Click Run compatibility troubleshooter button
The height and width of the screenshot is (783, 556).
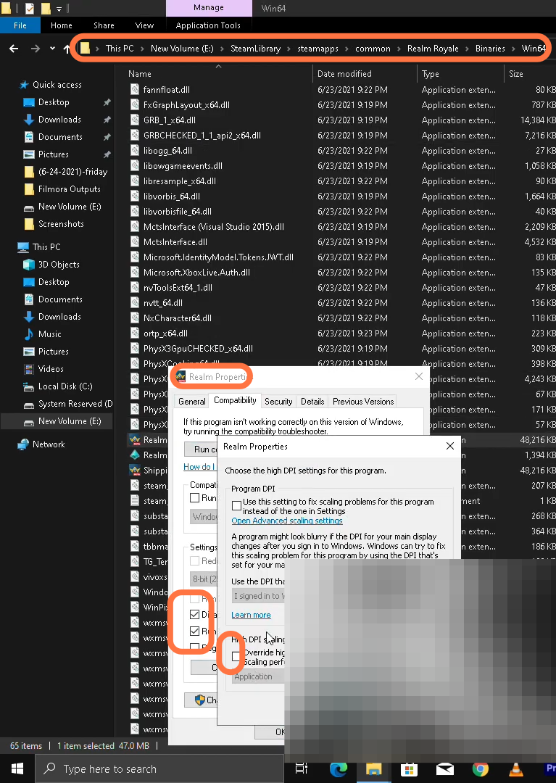(201, 449)
